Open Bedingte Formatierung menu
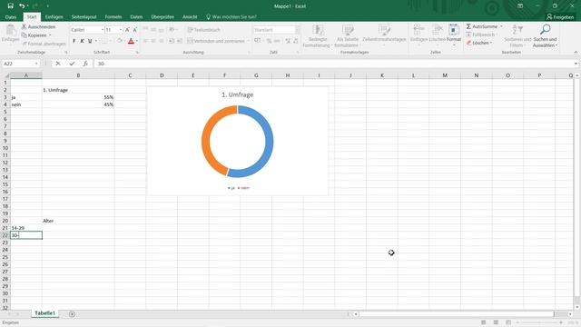581x327 pixels. tap(317, 36)
